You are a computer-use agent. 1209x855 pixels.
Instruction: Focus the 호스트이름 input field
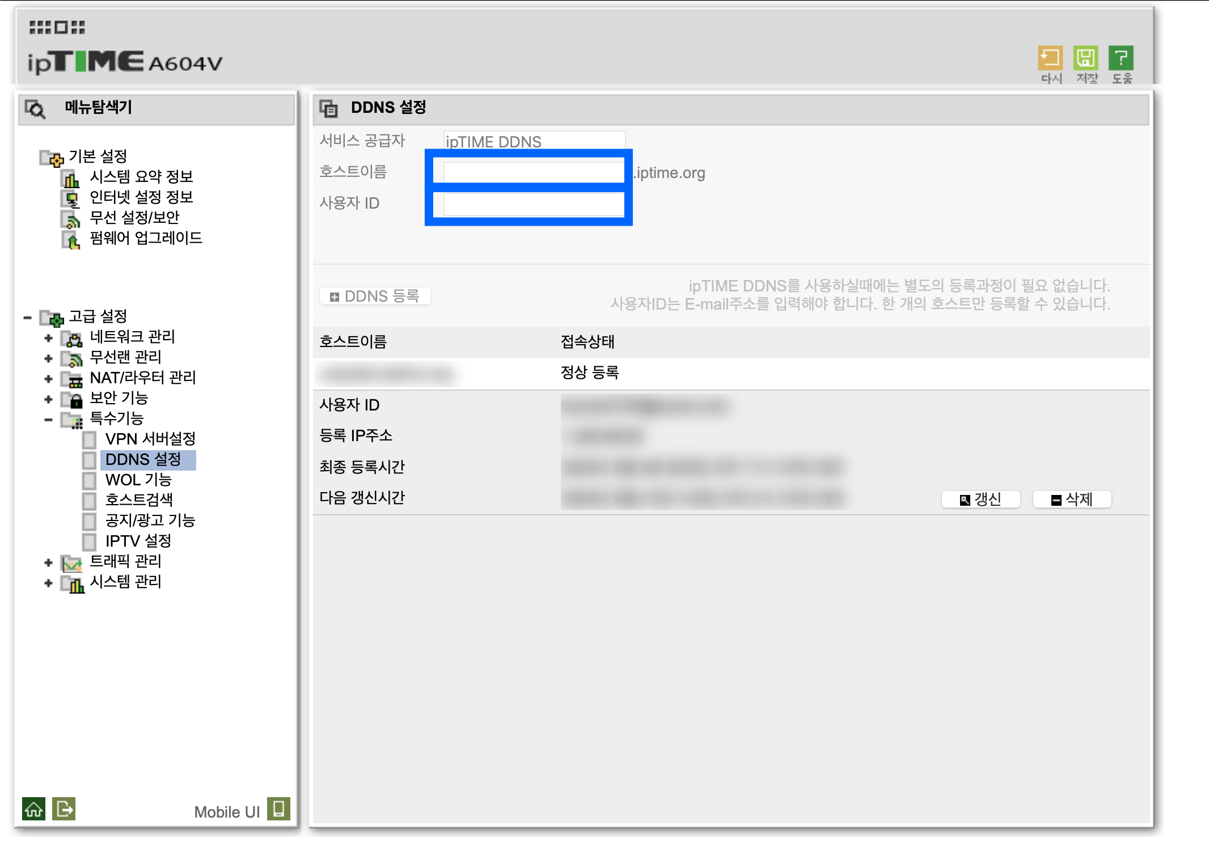[533, 172]
